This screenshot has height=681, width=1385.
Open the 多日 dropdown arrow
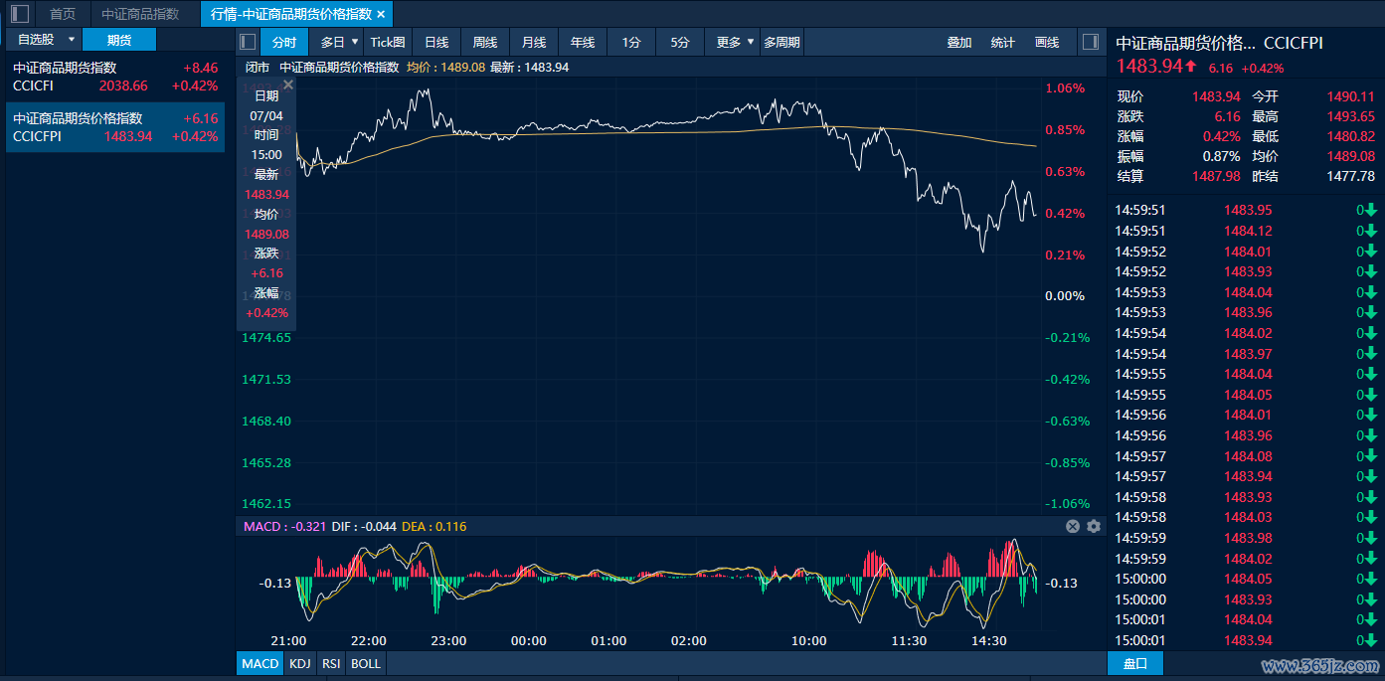coord(355,42)
